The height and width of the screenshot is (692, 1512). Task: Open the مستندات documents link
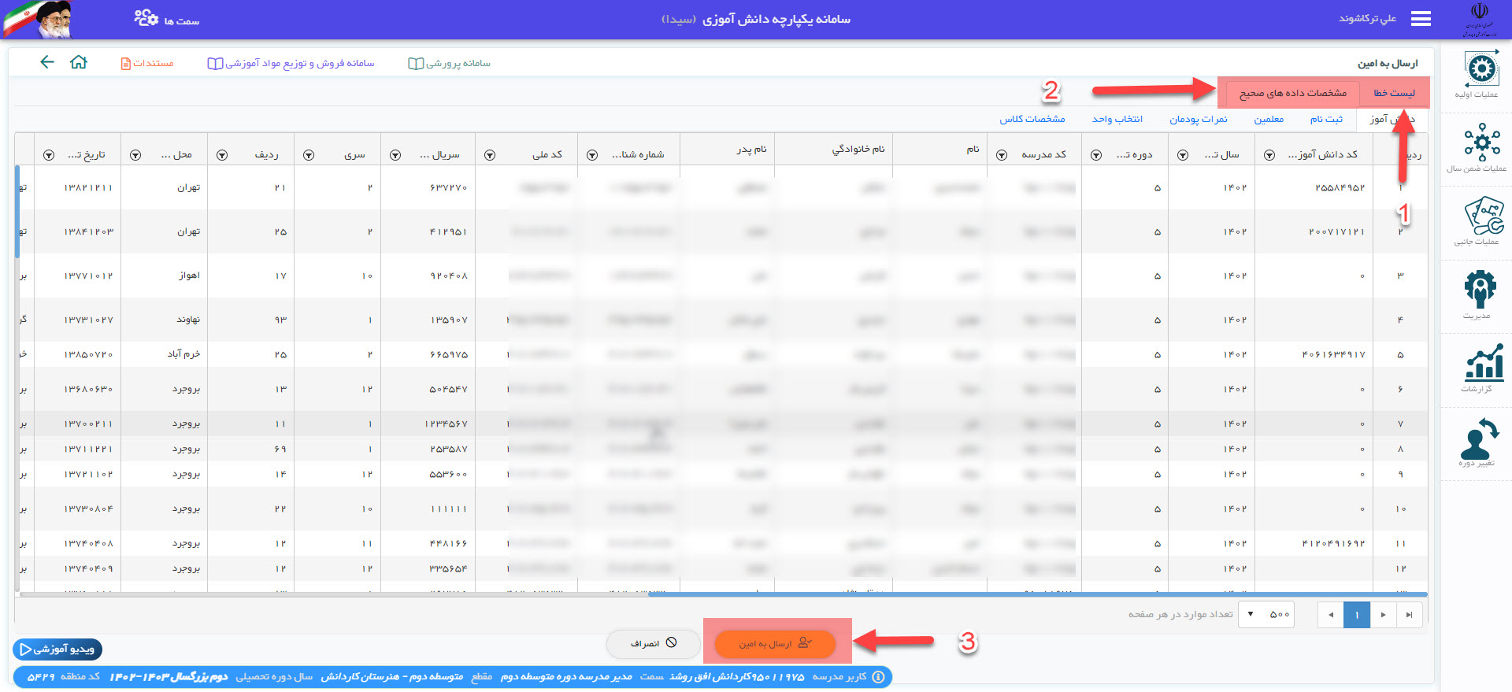[147, 63]
